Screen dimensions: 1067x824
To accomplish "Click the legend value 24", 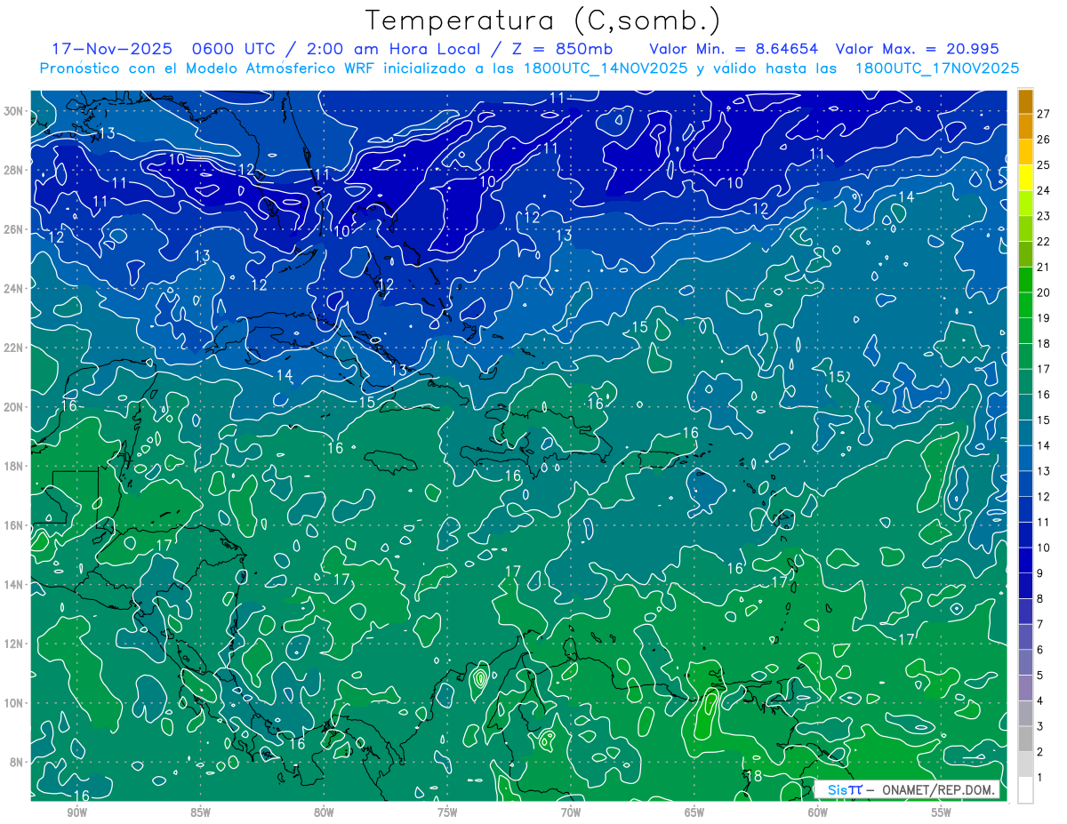I will tap(1043, 190).
